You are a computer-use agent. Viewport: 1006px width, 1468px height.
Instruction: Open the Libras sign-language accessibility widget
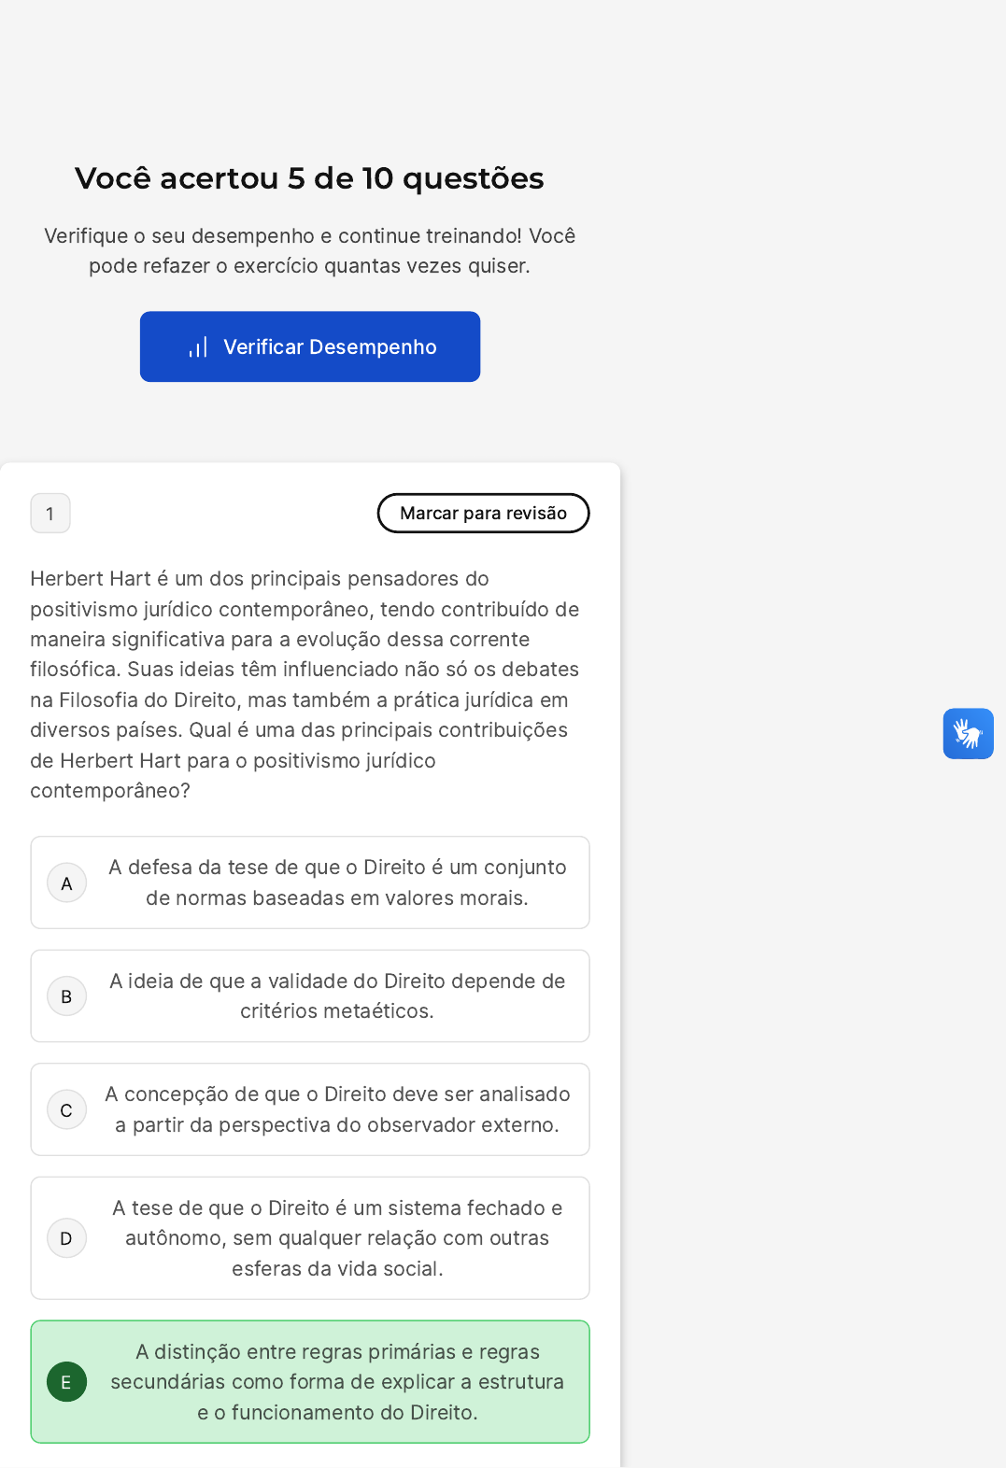pyautogui.click(x=968, y=734)
